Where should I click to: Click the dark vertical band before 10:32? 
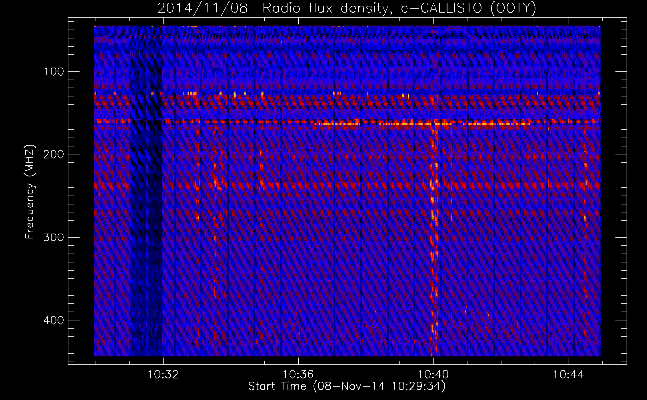coord(146,191)
